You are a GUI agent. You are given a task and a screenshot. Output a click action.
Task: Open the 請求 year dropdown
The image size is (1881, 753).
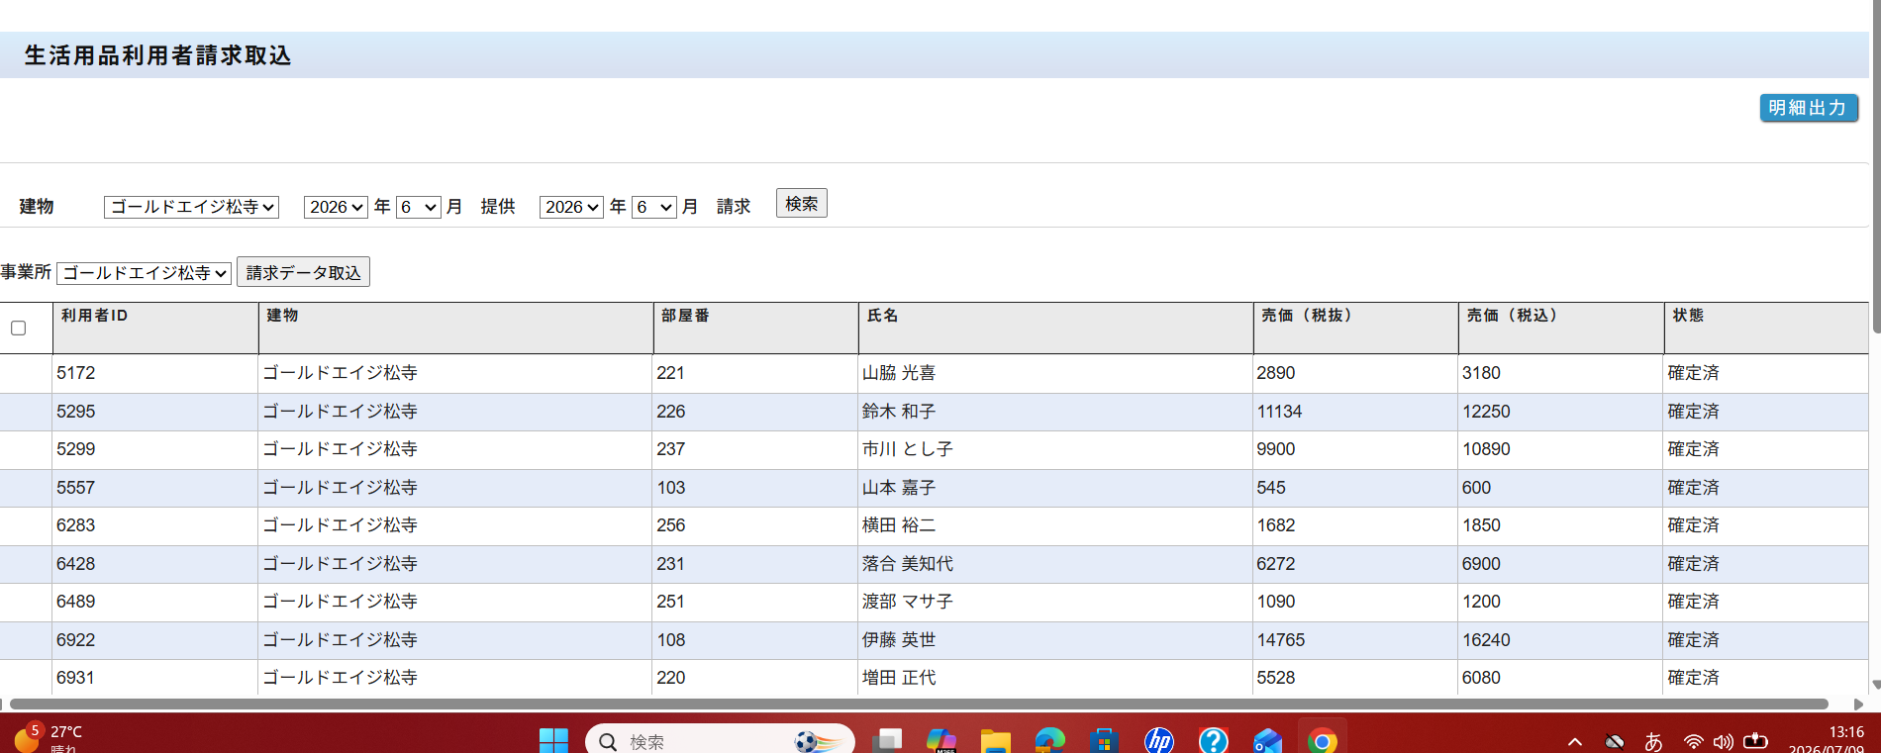tap(571, 207)
